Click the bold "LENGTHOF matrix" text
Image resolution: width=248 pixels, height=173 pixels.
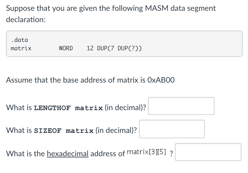pos(68,108)
